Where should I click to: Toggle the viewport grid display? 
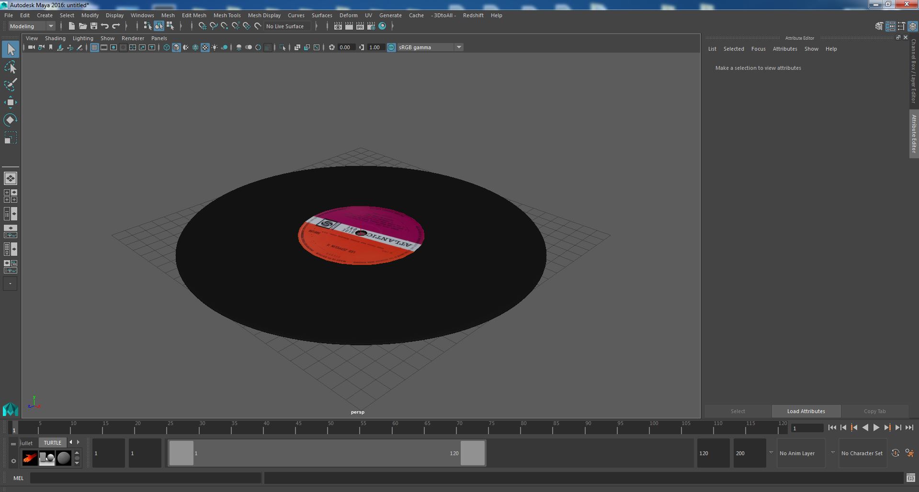tap(94, 47)
